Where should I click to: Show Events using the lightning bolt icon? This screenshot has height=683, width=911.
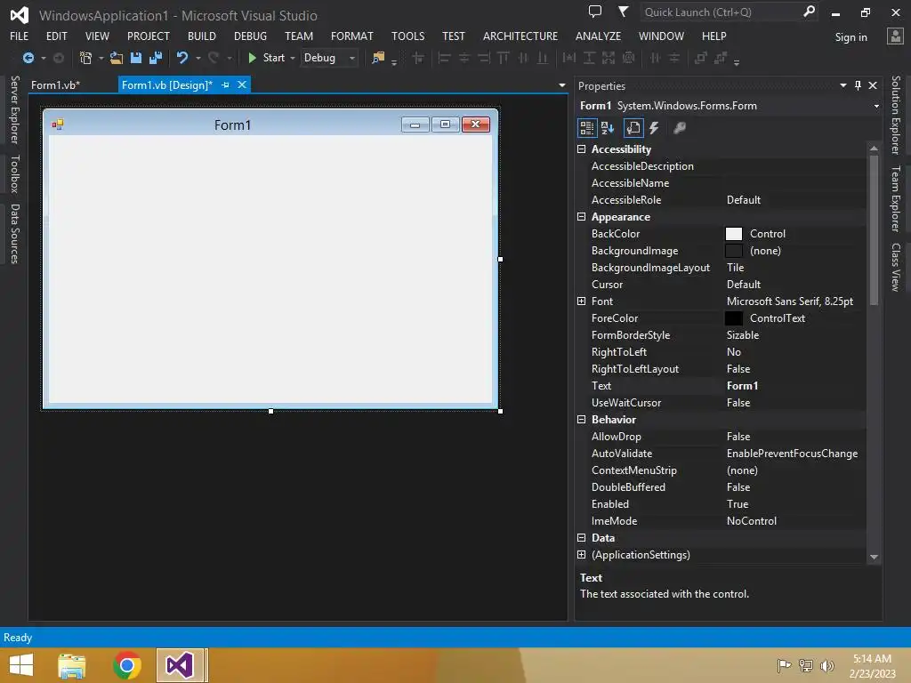[654, 128]
